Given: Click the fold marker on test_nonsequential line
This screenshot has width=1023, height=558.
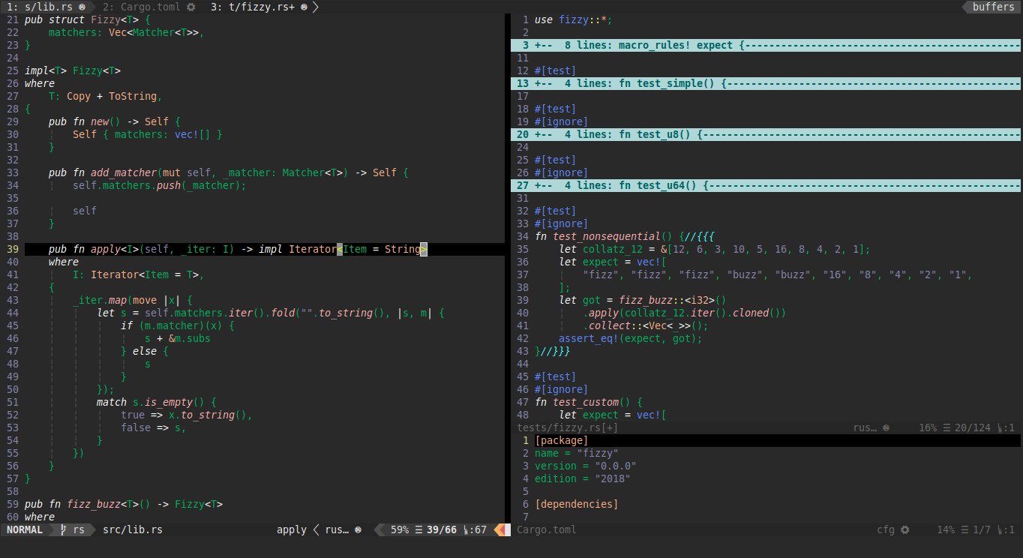Looking at the screenshot, I should click(700, 236).
